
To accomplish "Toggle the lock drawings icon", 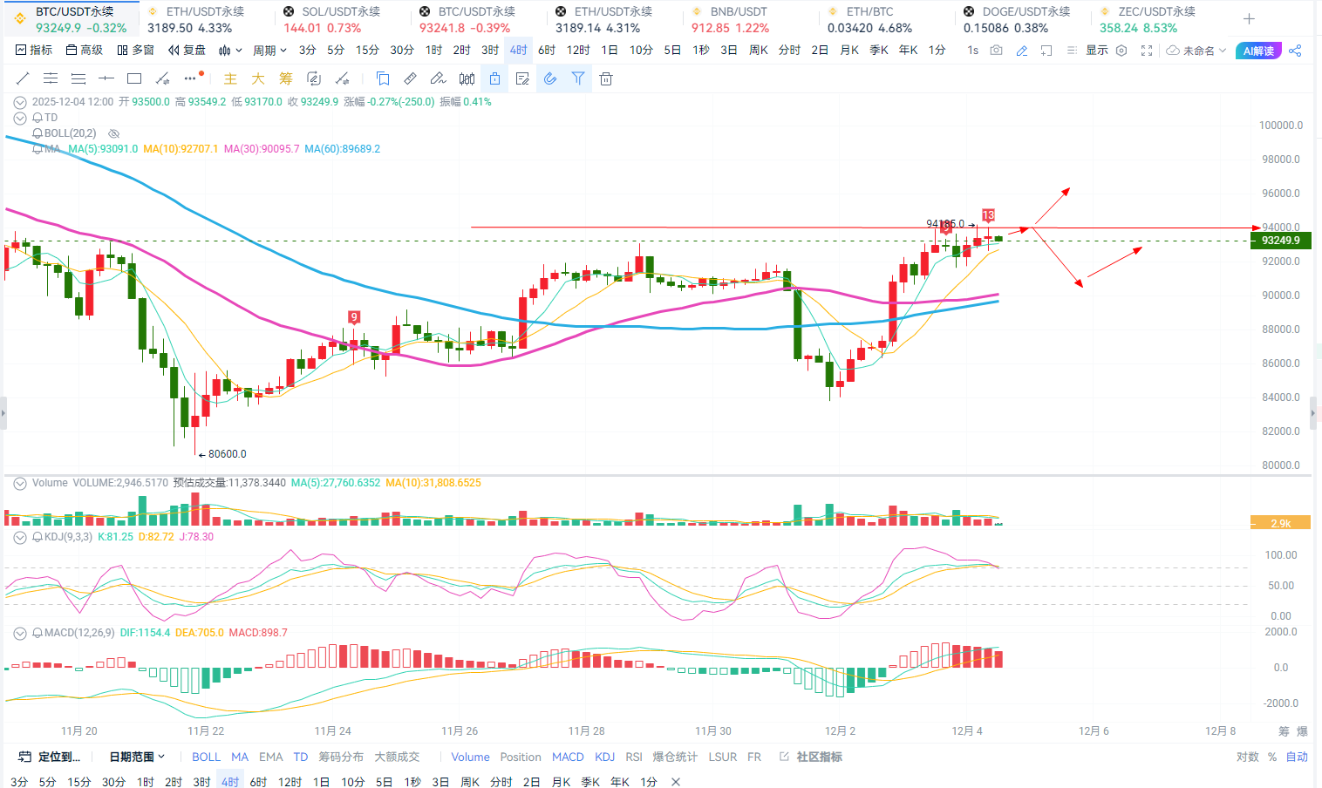I will pos(494,78).
